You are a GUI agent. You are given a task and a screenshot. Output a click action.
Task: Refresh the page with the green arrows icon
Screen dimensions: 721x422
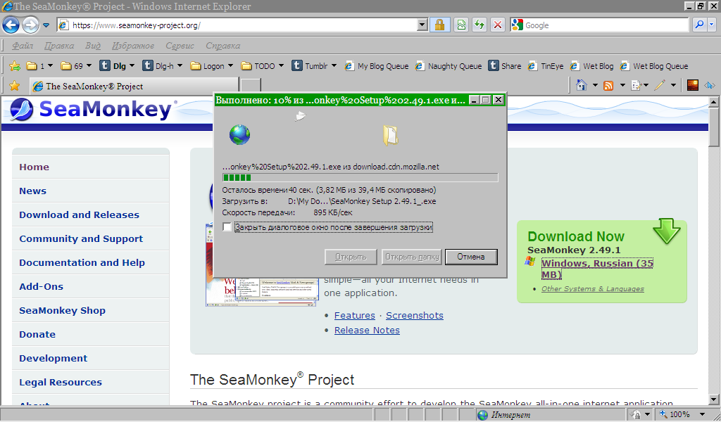click(x=479, y=25)
